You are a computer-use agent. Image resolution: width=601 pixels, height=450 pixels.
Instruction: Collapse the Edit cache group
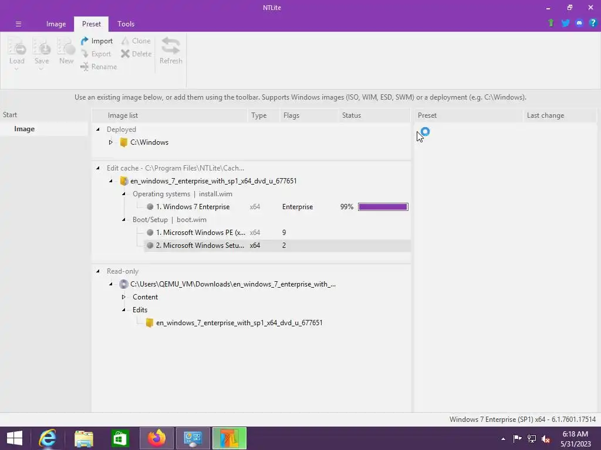click(x=98, y=168)
